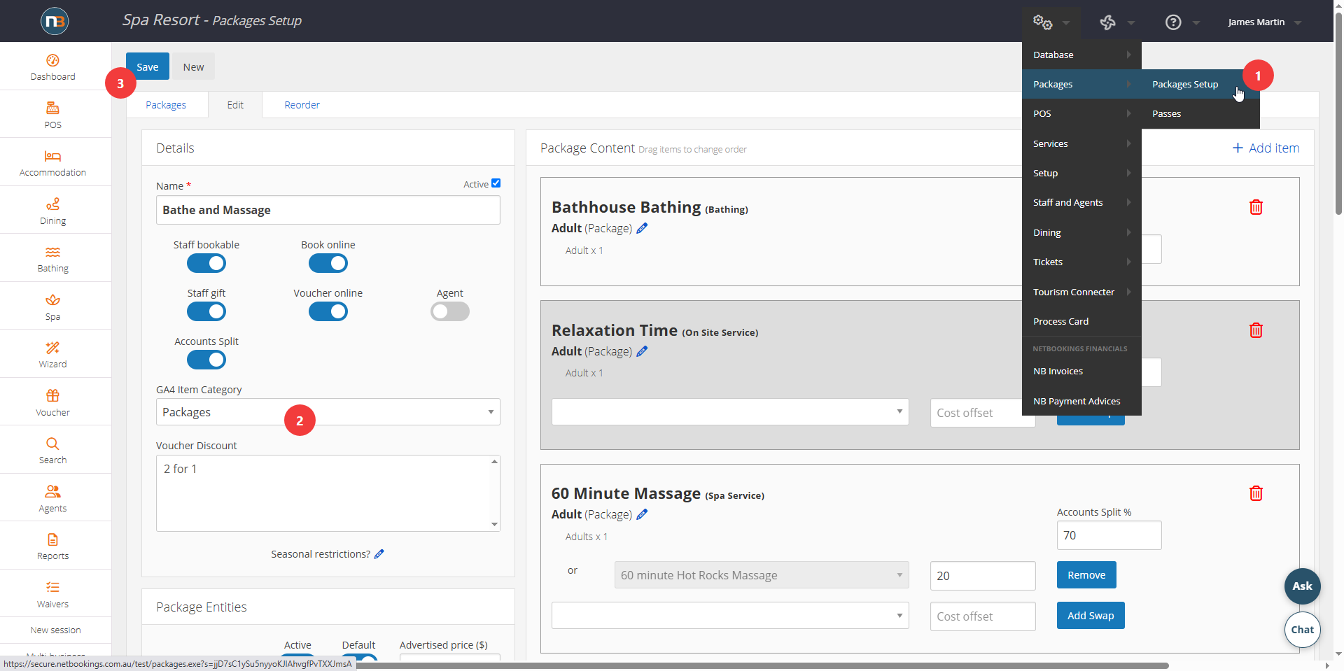The image size is (1344, 671).
Task: Click the Save button
Action: [x=148, y=67]
